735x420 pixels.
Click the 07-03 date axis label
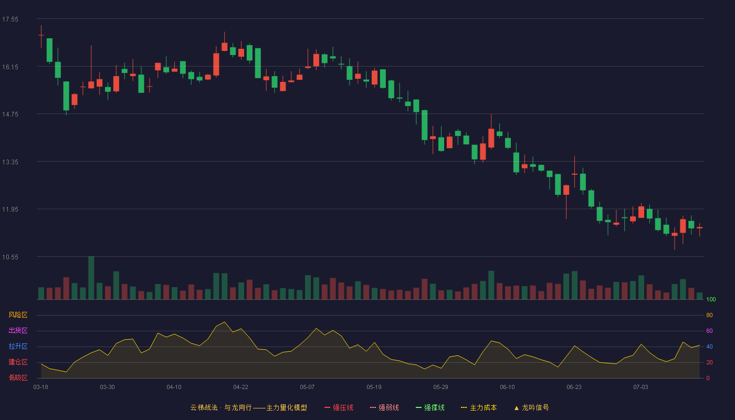click(x=640, y=387)
